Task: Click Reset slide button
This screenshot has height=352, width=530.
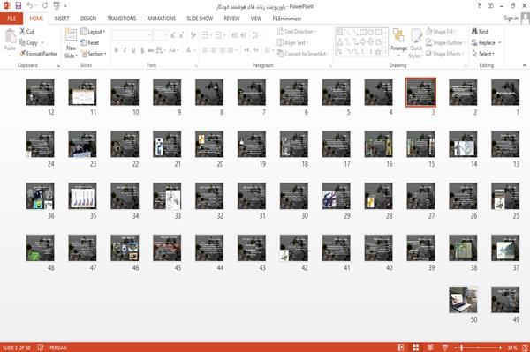Action: [89, 42]
